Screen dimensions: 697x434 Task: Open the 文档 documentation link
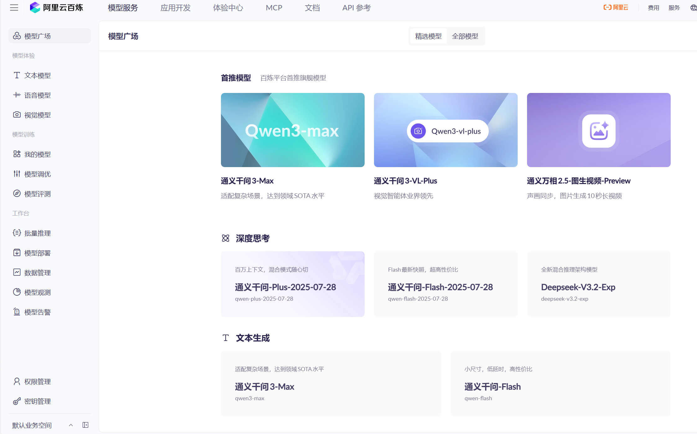pos(312,7)
